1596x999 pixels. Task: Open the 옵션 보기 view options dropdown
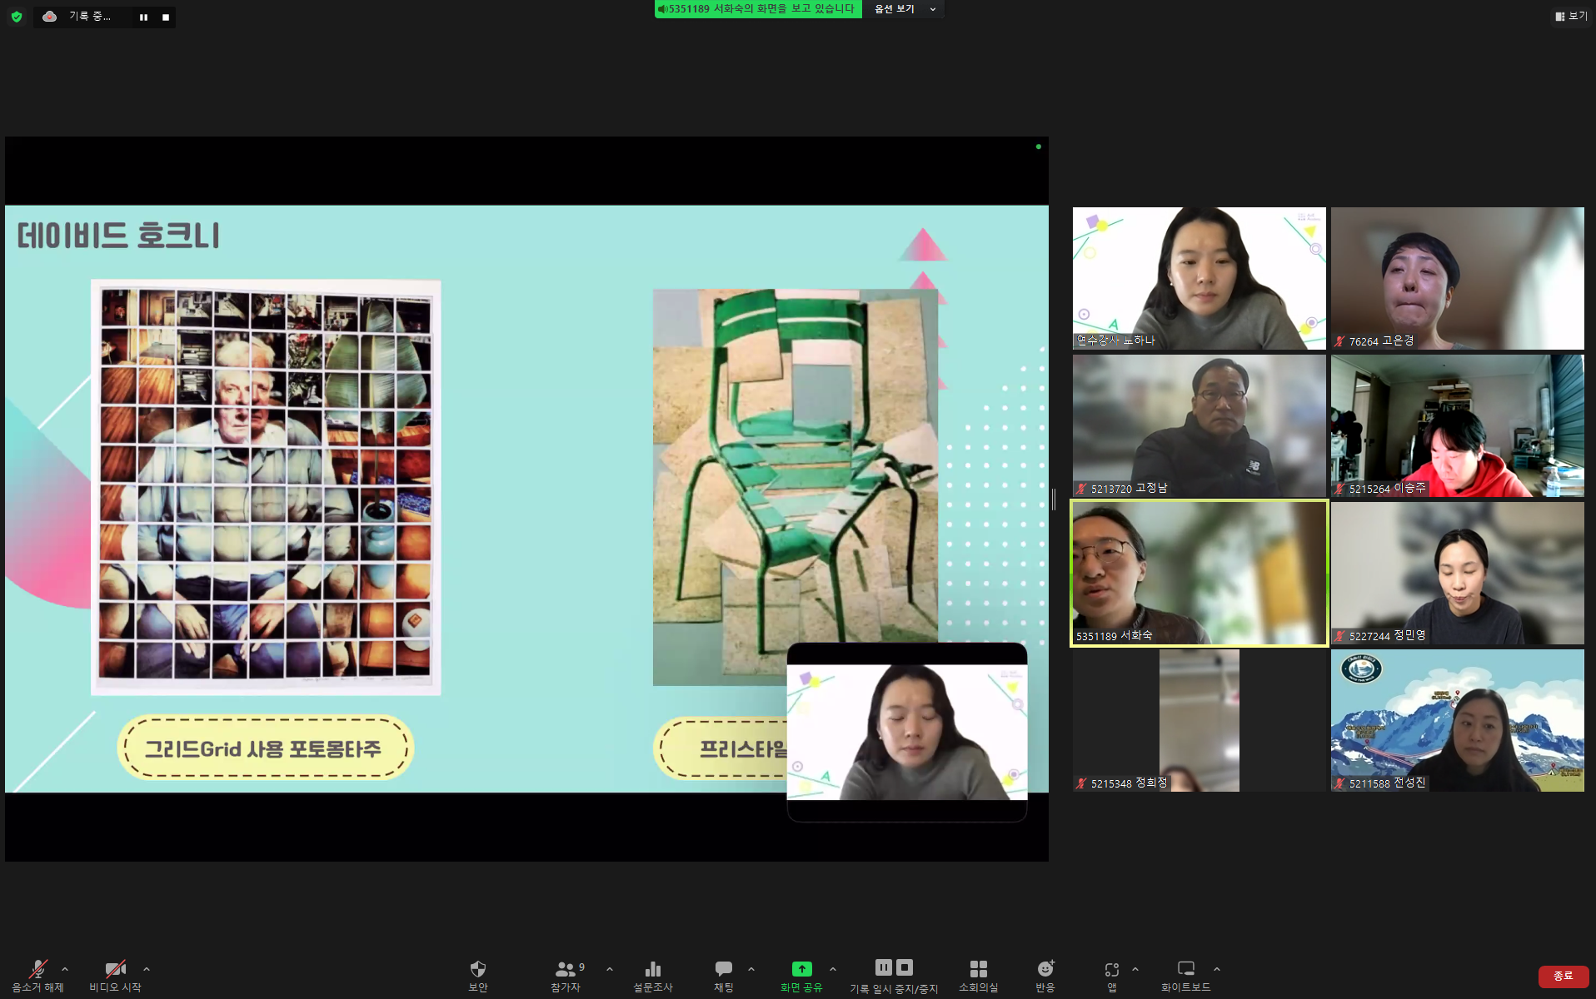[905, 9]
